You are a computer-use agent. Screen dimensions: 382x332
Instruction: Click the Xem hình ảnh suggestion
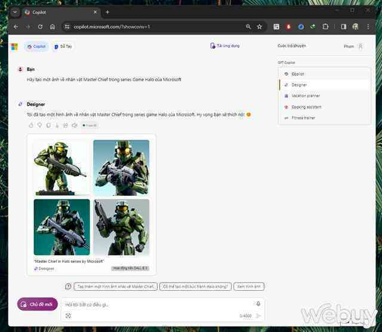pyautogui.click(x=249, y=287)
